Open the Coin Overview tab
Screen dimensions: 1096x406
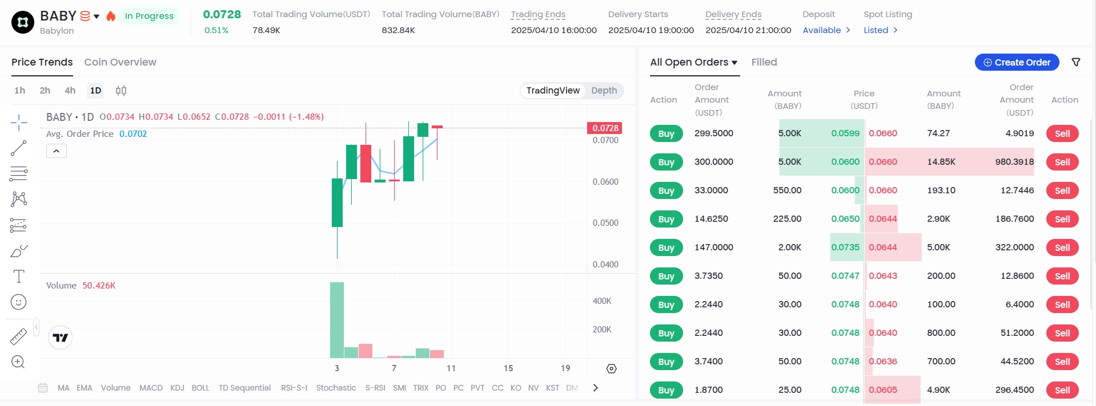[121, 62]
